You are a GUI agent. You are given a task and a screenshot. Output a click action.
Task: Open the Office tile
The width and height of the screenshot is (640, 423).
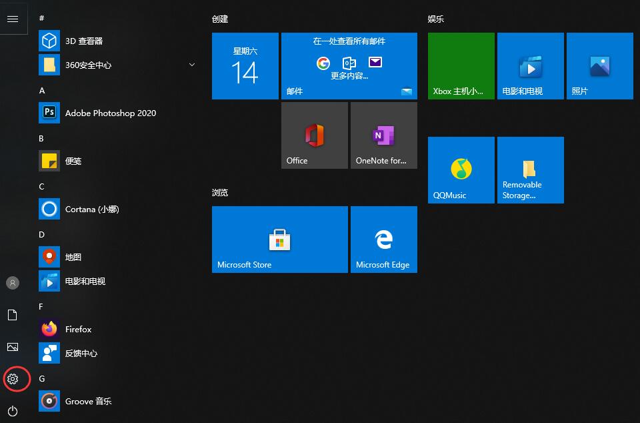314,135
